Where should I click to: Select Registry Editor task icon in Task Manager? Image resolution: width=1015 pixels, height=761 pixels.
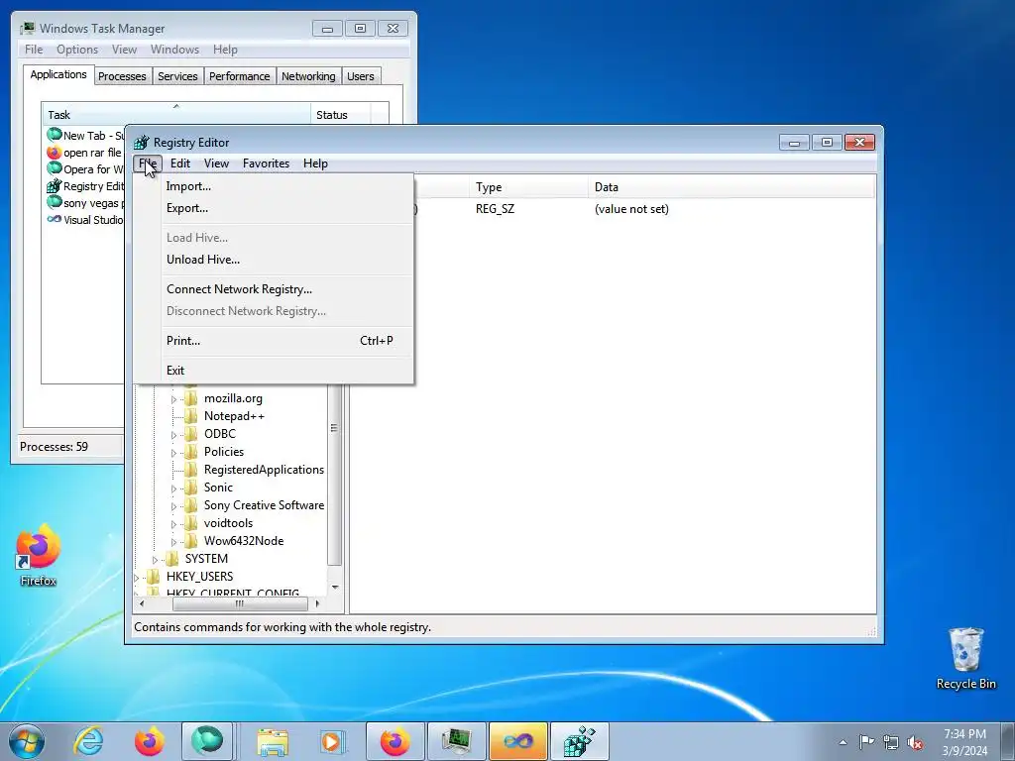click(x=55, y=186)
